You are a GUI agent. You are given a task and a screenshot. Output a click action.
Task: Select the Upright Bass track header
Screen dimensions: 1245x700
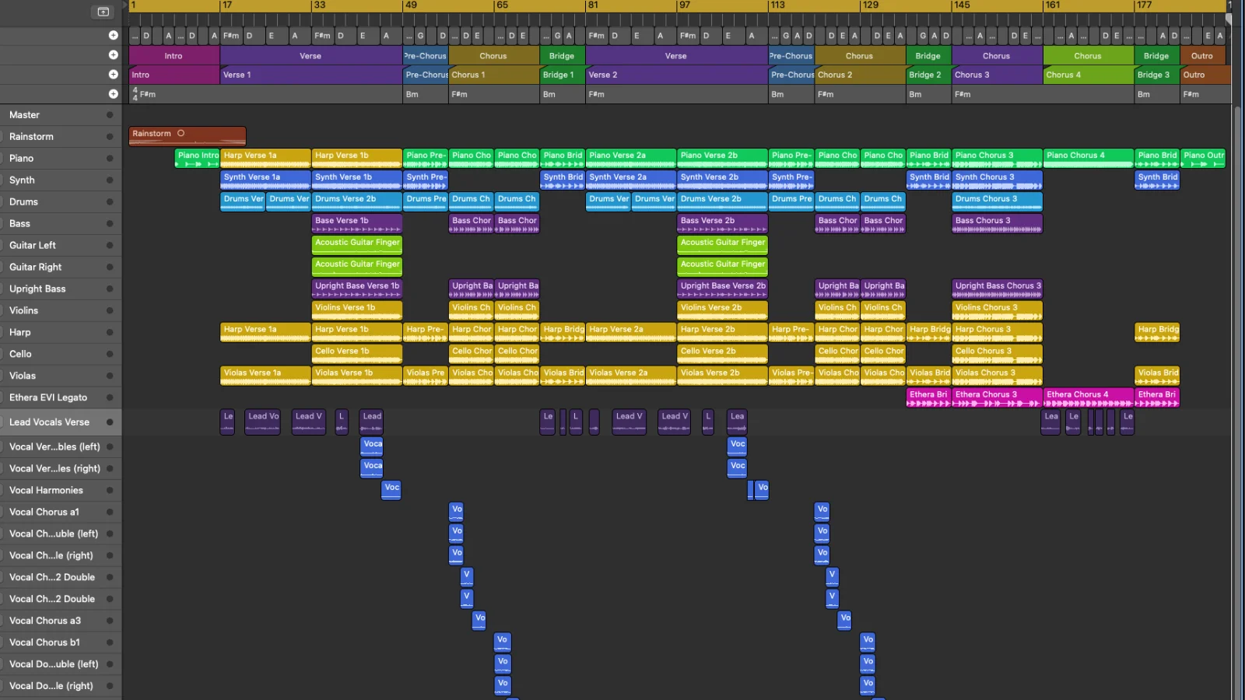[x=47, y=289]
